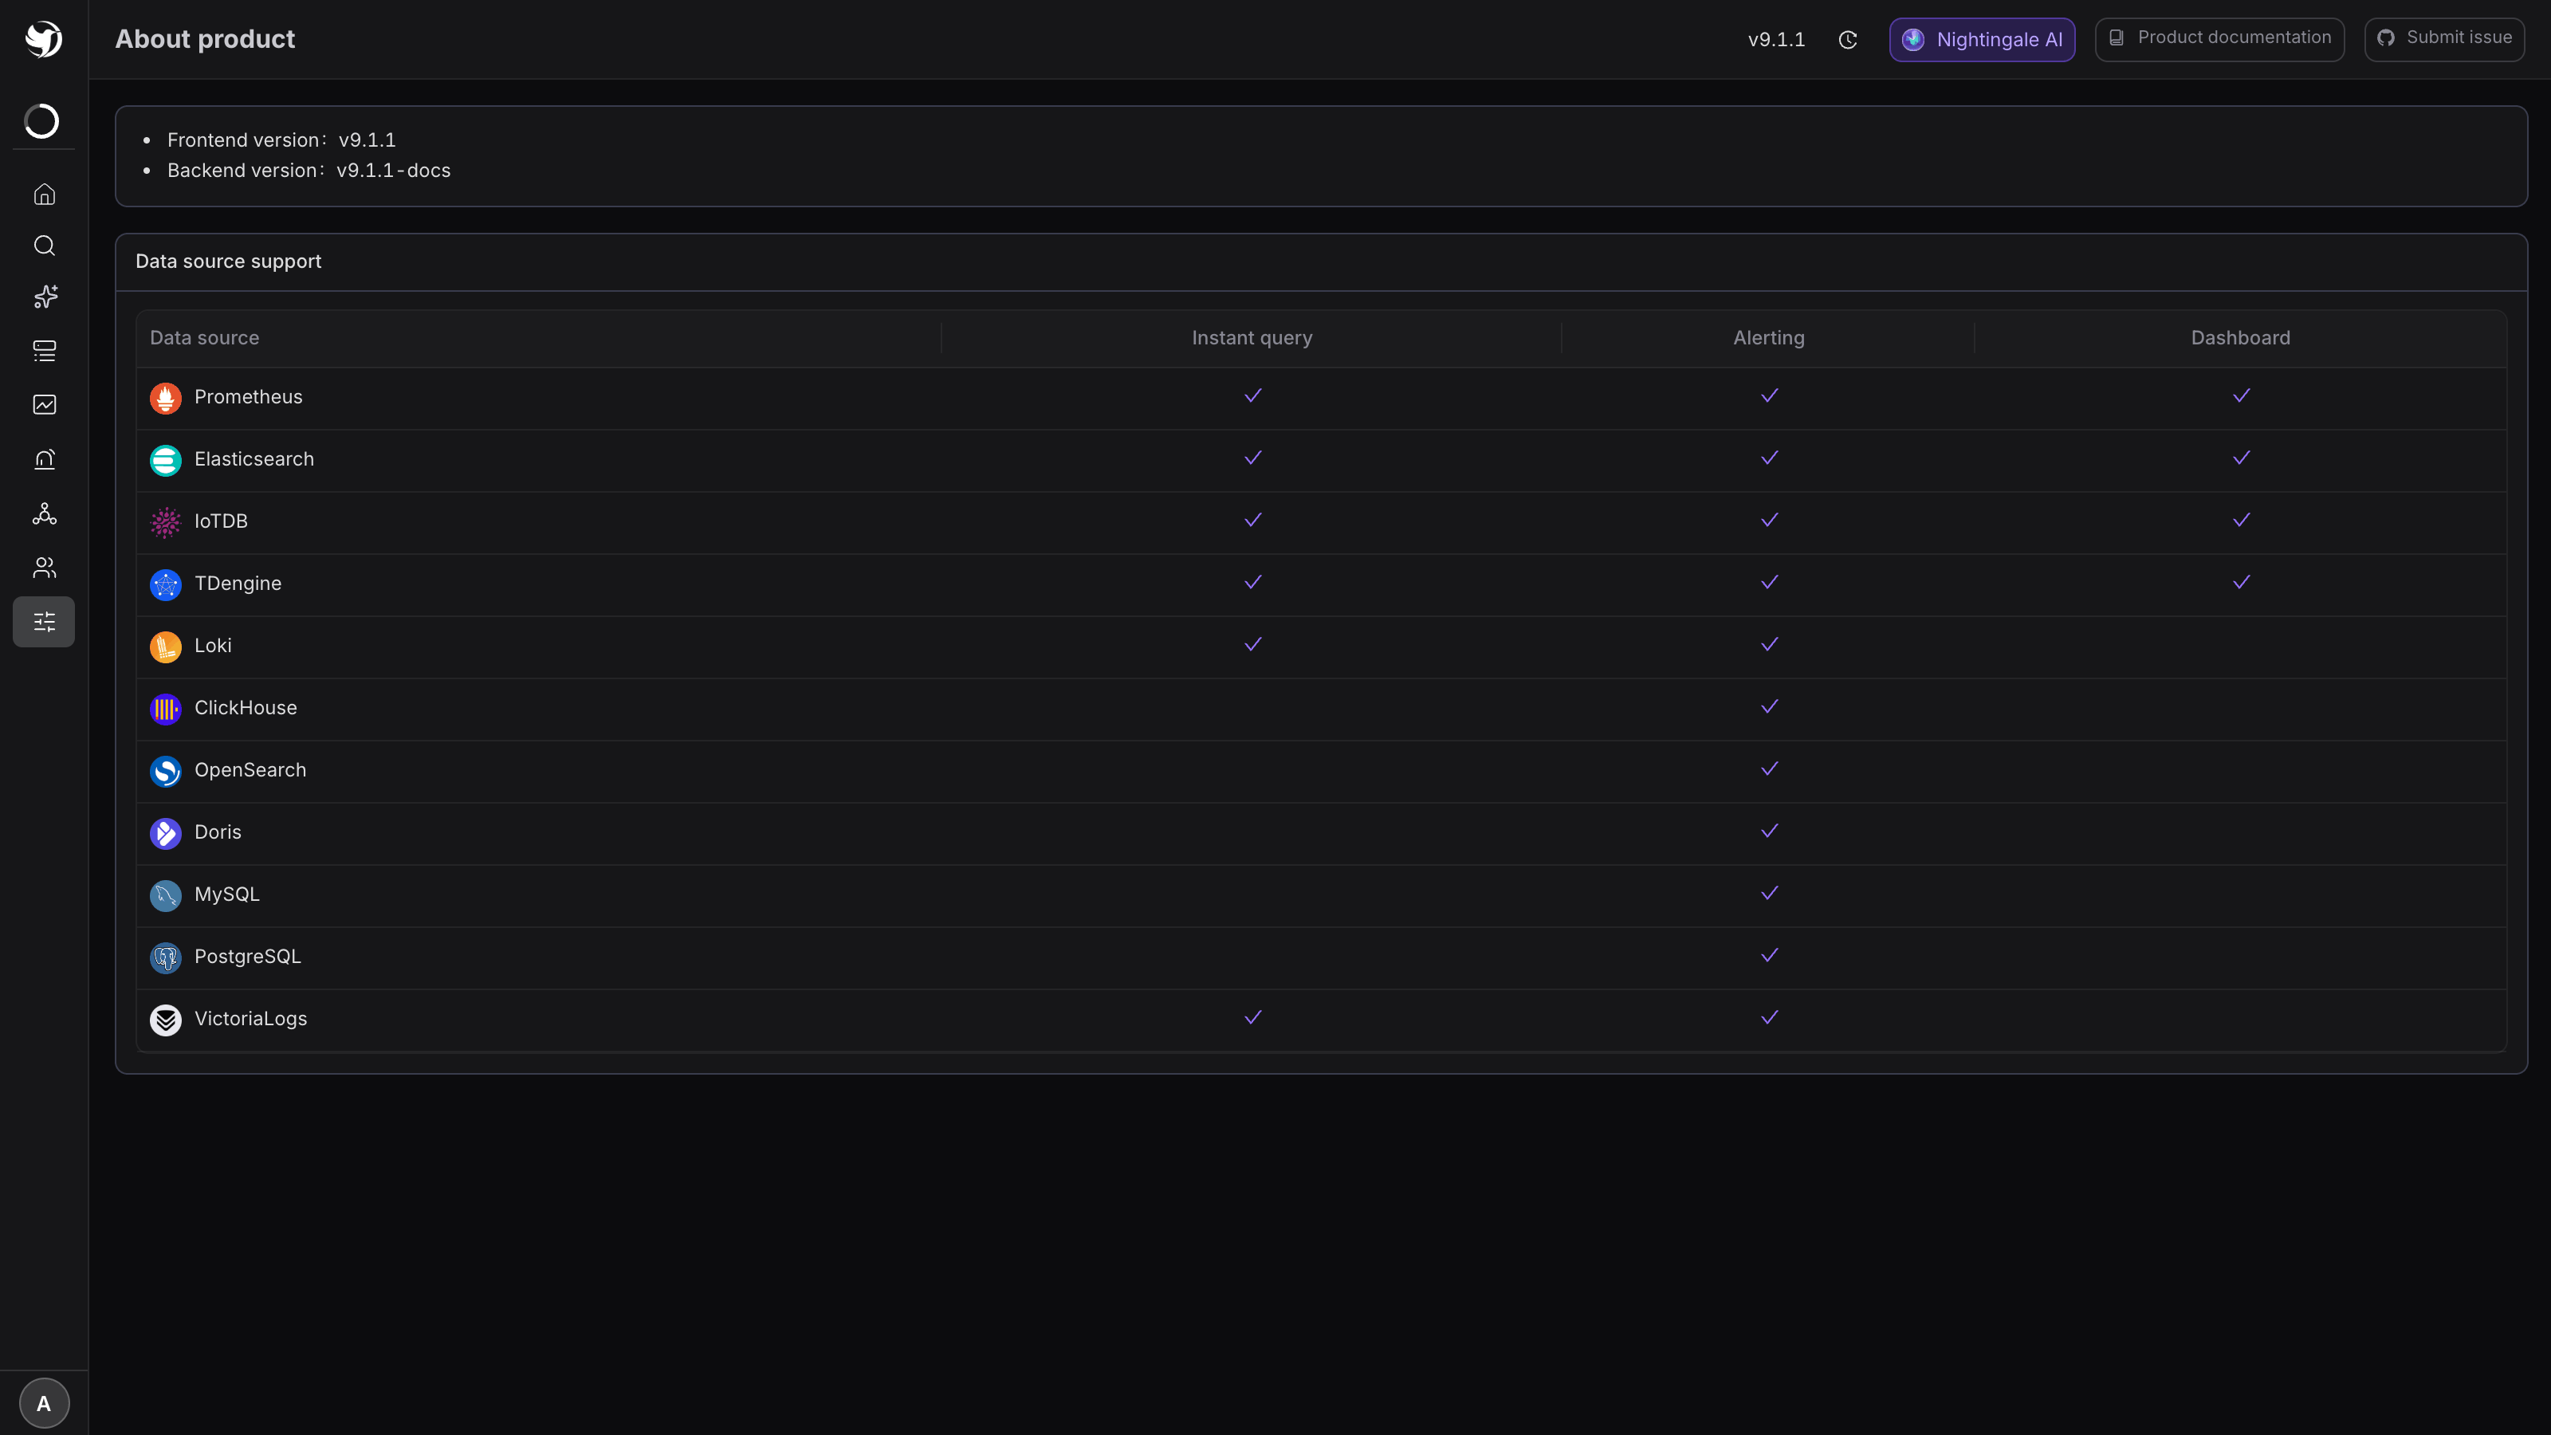This screenshot has width=2551, height=1435.
Task: Open Product documentation link
Action: [x=2219, y=38]
